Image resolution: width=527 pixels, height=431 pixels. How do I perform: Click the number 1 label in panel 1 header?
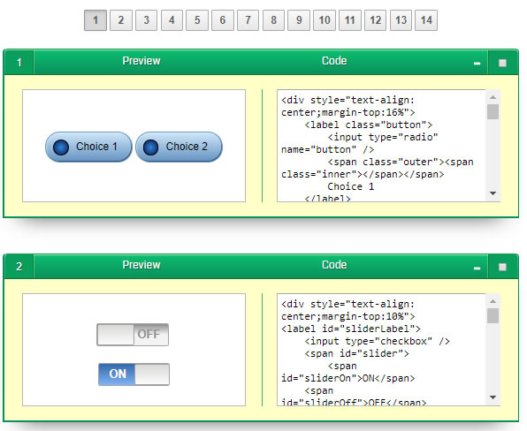pyautogui.click(x=19, y=63)
